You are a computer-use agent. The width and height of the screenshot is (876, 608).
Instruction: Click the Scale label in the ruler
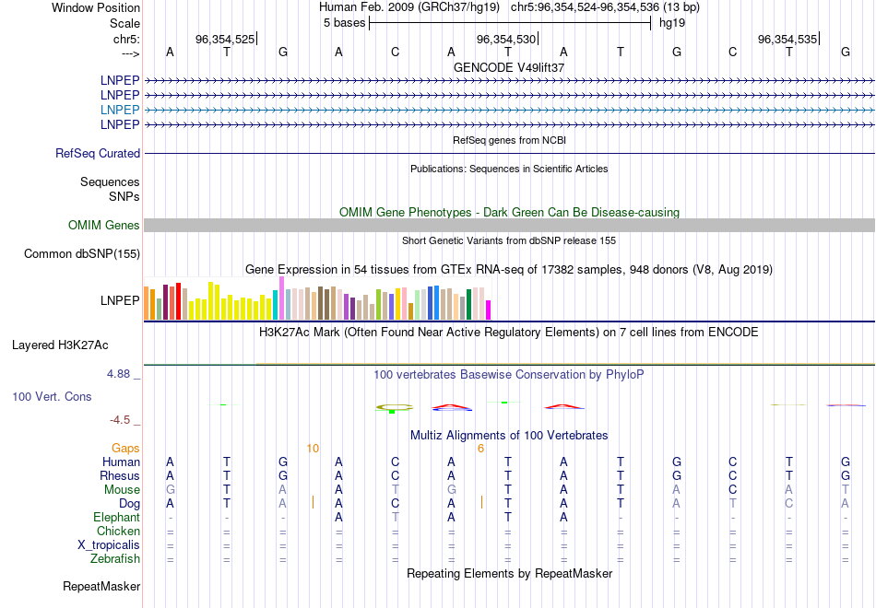124,23
